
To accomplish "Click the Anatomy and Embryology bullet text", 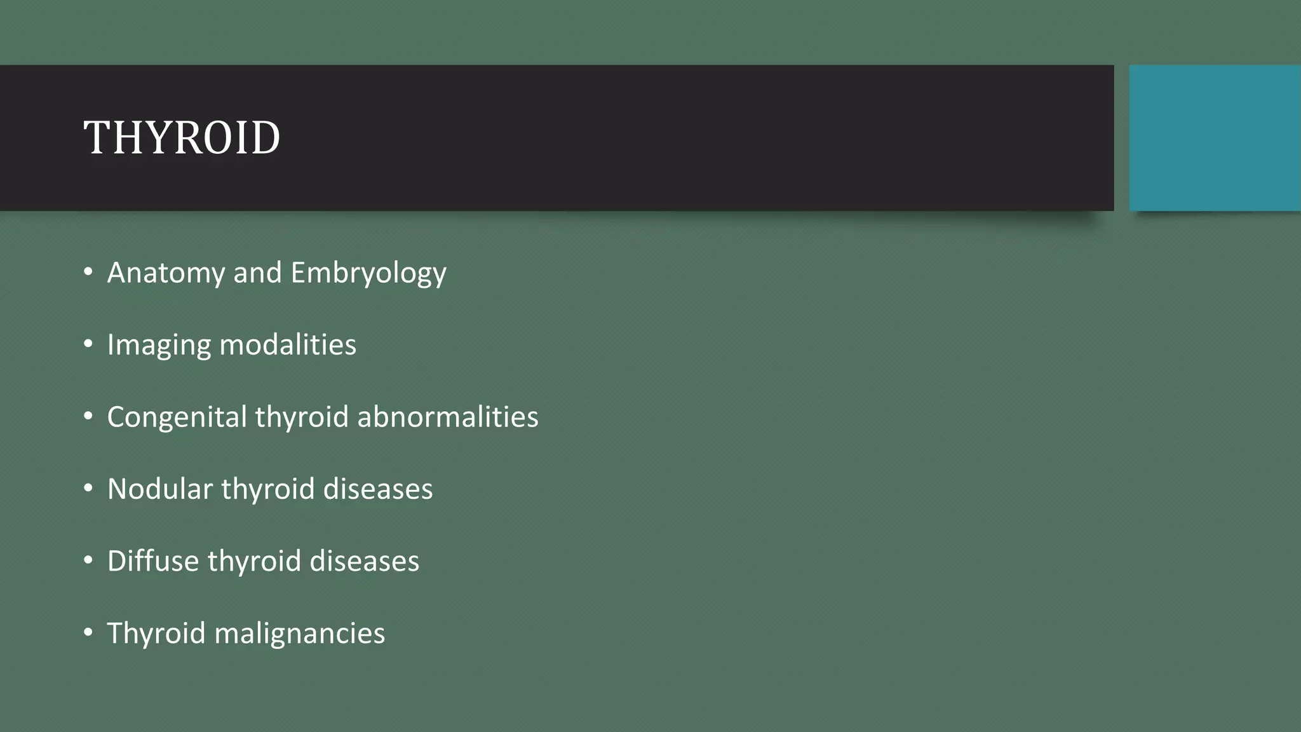I will [x=276, y=273].
